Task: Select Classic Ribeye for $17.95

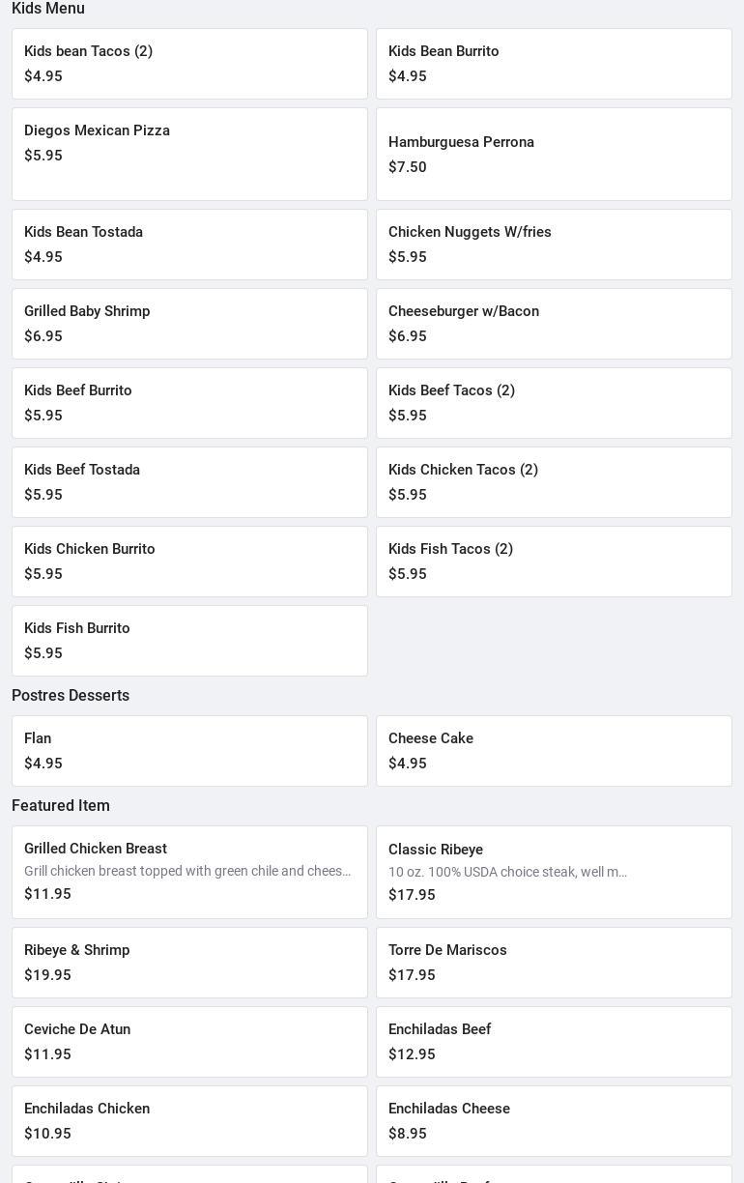Action: (x=554, y=873)
